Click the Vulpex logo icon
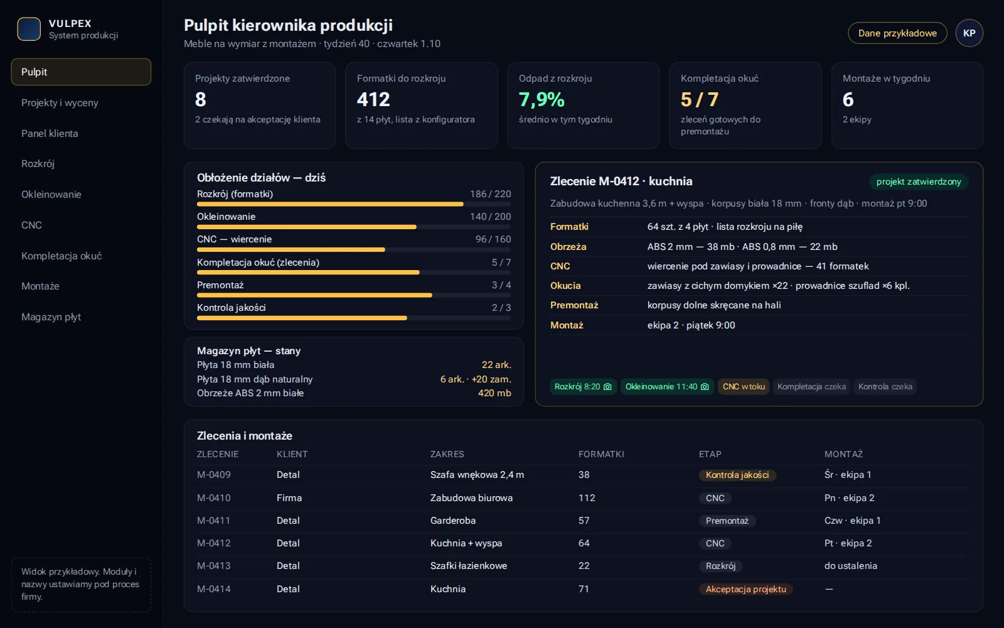 point(29,29)
